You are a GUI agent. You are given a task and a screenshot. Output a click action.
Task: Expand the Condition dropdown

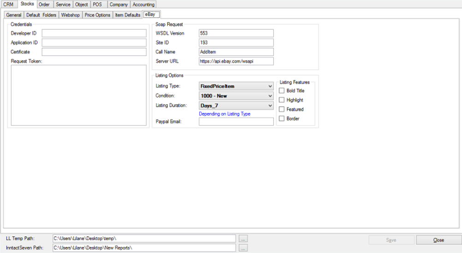click(x=236, y=96)
